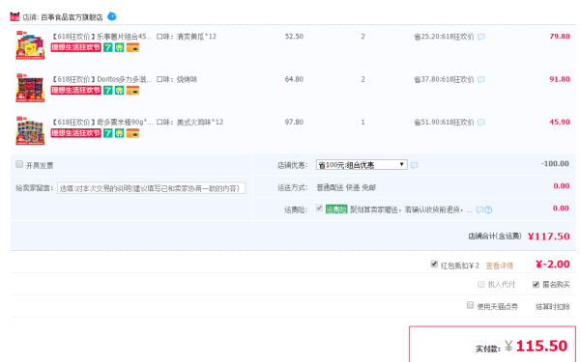Click 口味: 清爽黄瓜*12 text

[x=186, y=37]
